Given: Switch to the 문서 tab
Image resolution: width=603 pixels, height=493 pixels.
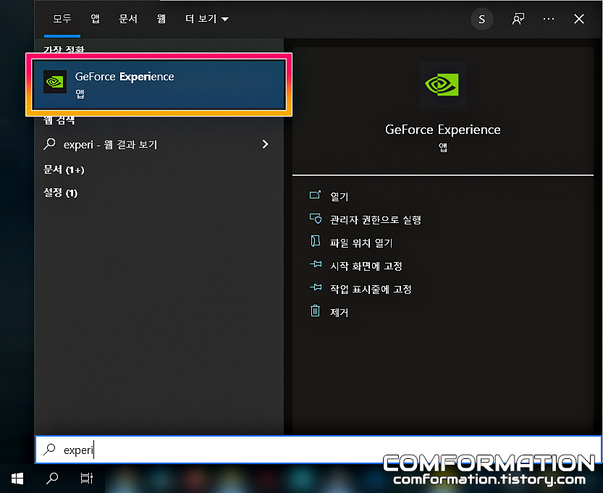Looking at the screenshot, I should [x=128, y=19].
